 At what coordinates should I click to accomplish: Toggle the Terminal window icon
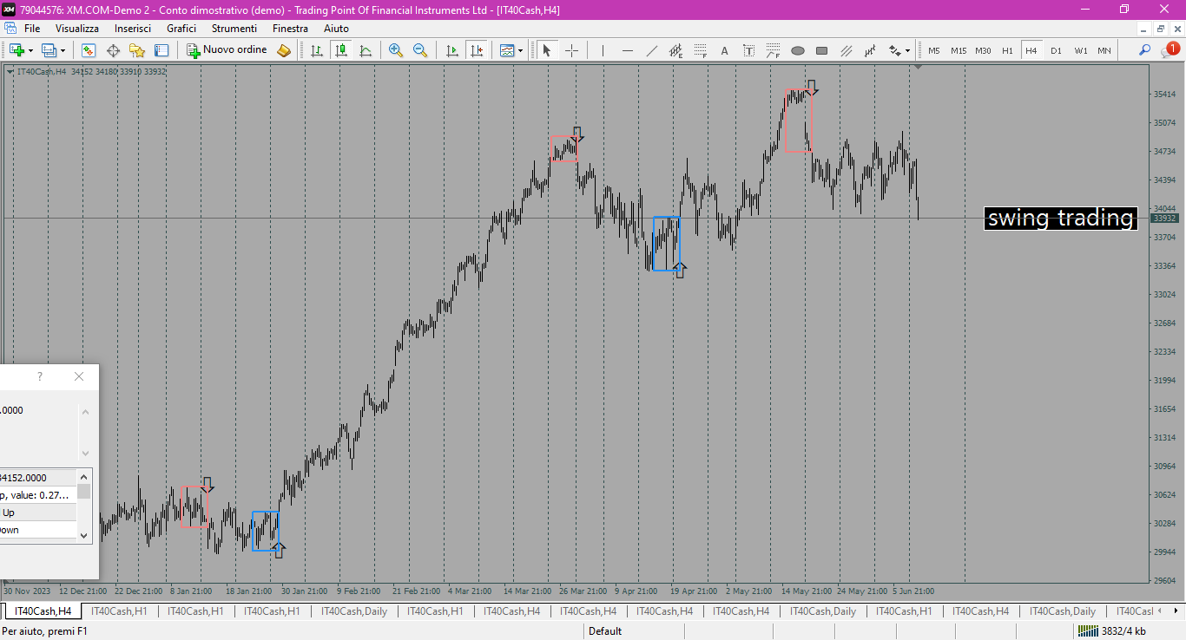[x=161, y=50]
